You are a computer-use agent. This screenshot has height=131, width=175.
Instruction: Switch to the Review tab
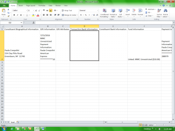58,6
